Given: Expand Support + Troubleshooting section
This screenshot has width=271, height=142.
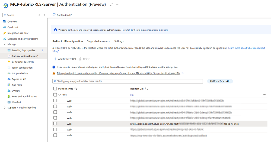Looking at the screenshot, I should (x=5, y=108).
